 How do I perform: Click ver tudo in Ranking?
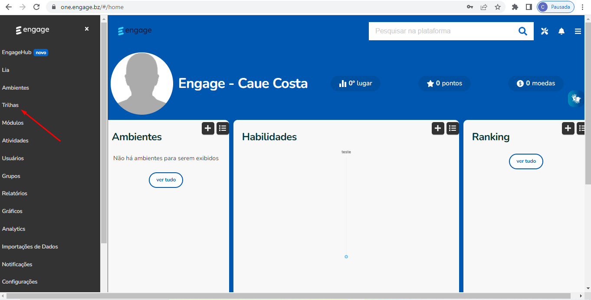pyautogui.click(x=526, y=161)
